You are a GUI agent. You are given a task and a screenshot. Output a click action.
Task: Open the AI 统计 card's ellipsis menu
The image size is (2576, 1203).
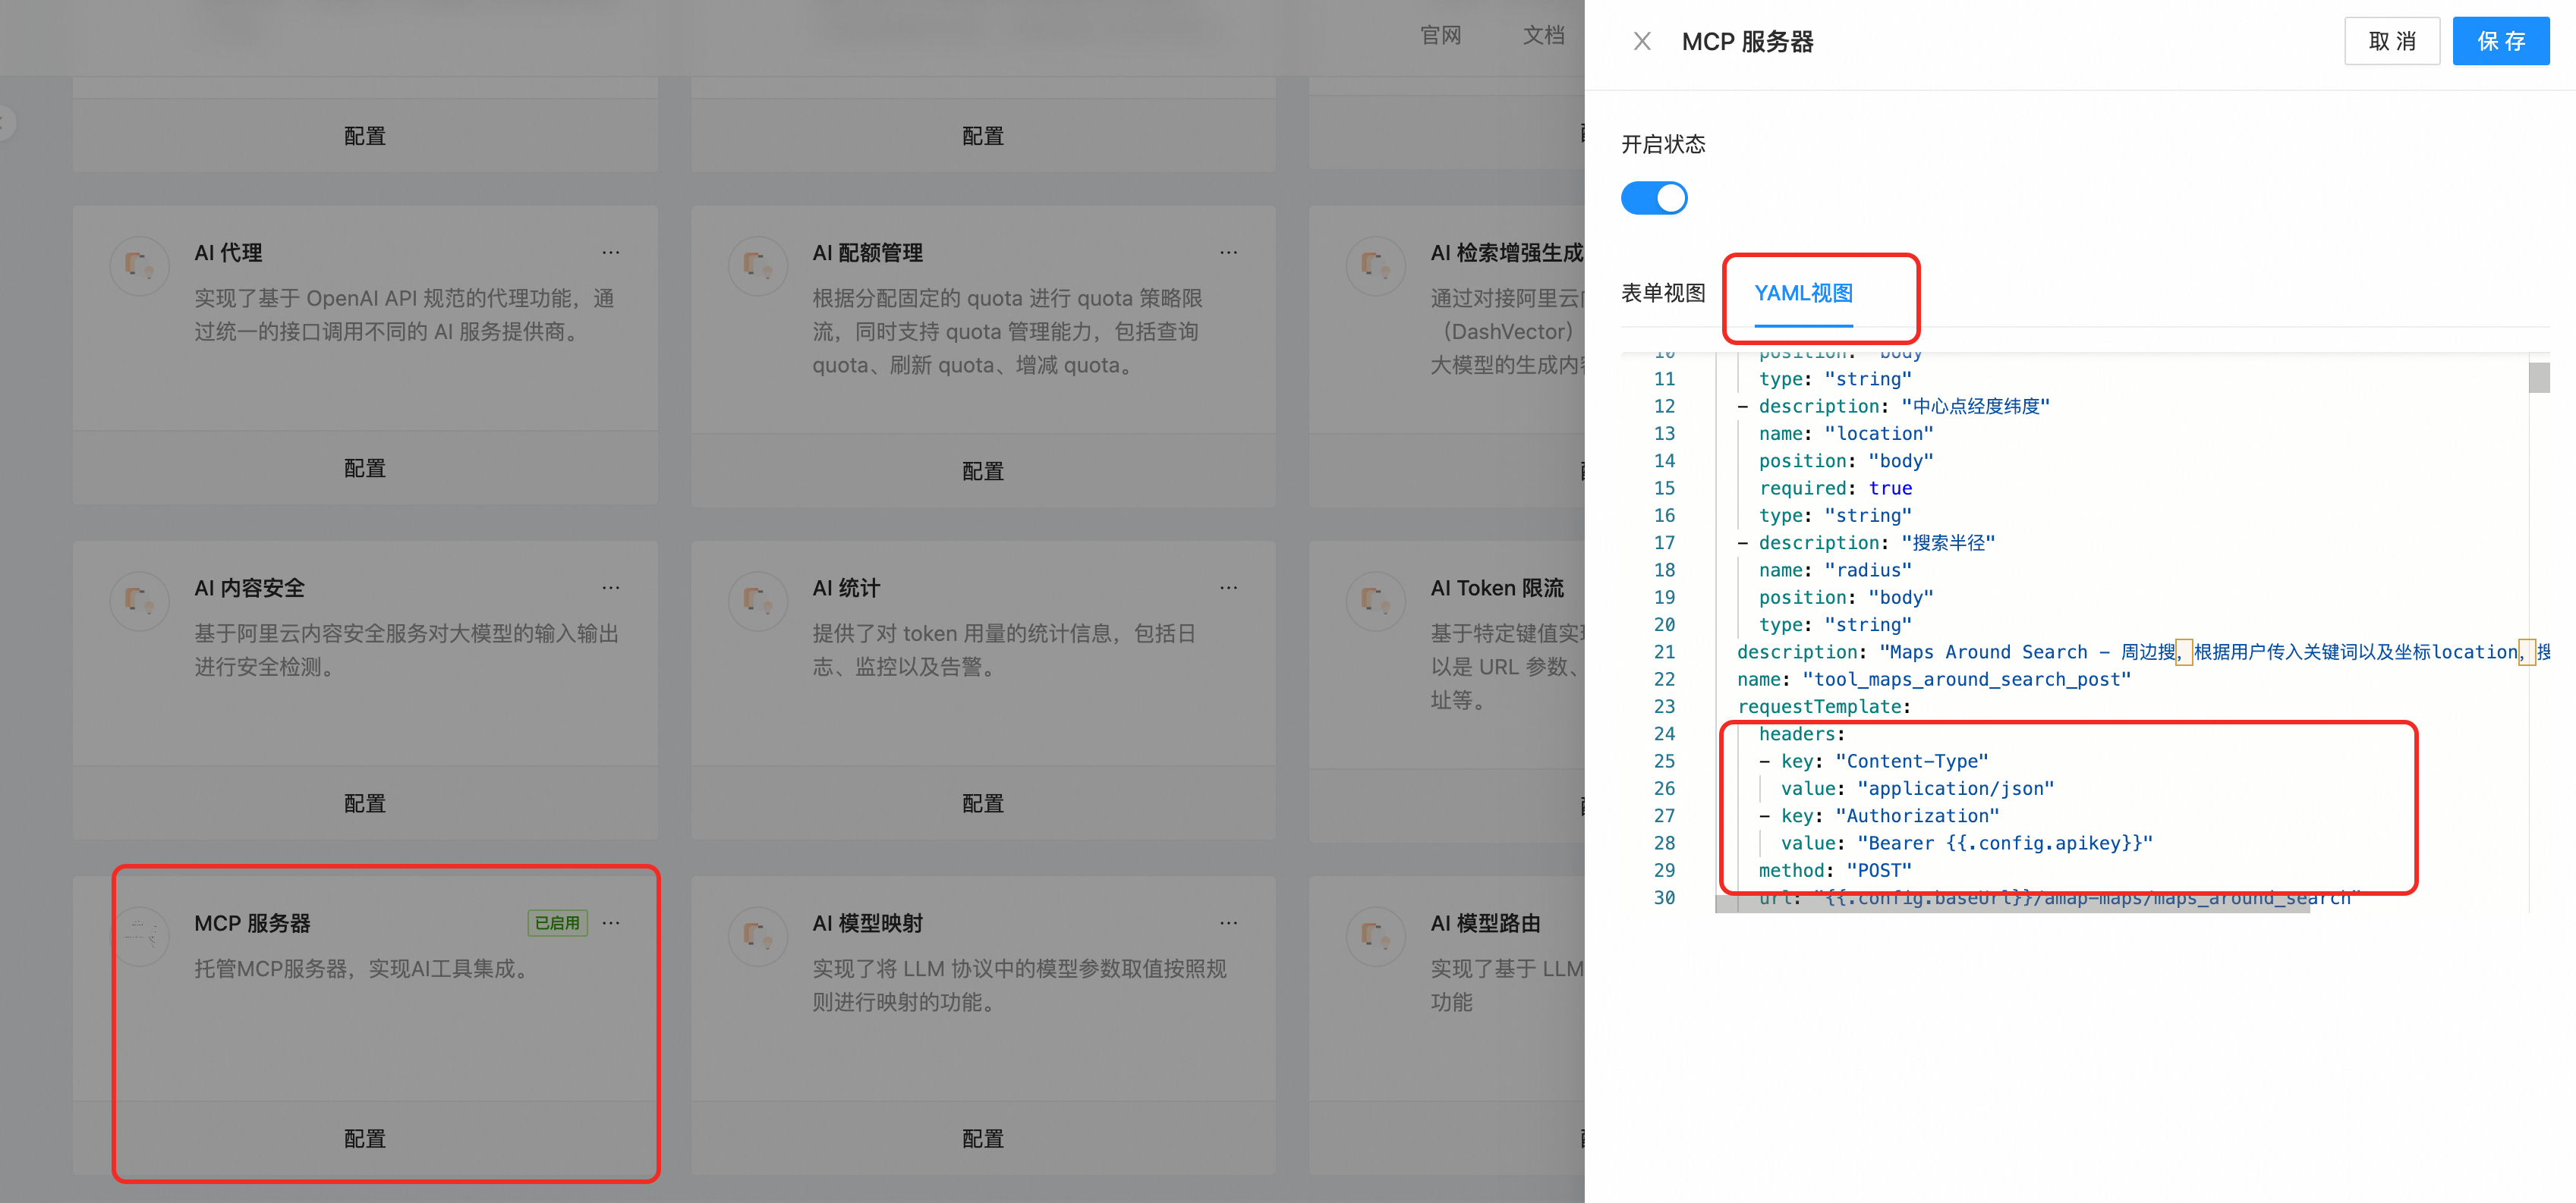point(1228,589)
